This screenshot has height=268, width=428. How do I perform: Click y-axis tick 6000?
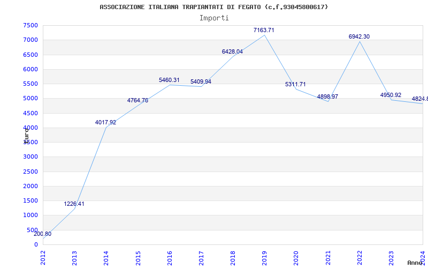coord(30,69)
